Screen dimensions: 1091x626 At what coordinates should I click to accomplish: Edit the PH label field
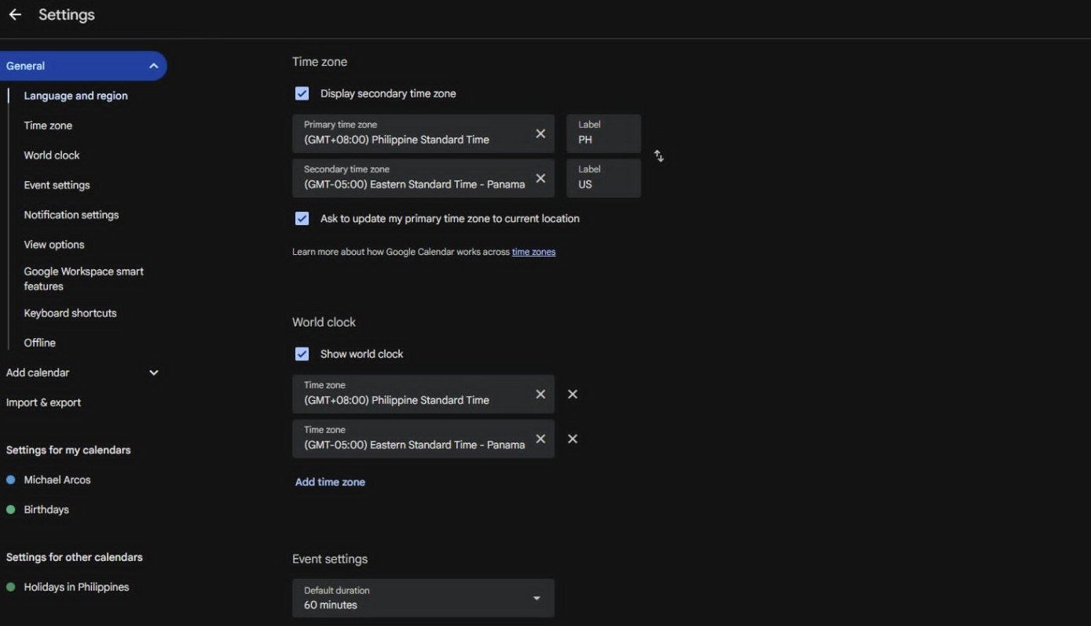[603, 133]
